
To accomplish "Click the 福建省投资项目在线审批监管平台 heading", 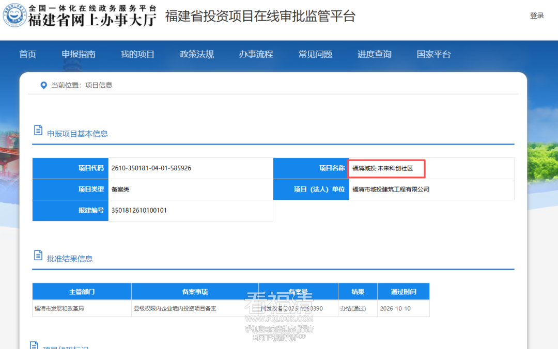I will [x=260, y=17].
